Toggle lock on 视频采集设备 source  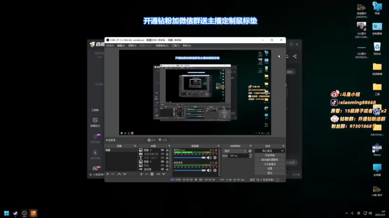pyautogui.click(x=167, y=154)
